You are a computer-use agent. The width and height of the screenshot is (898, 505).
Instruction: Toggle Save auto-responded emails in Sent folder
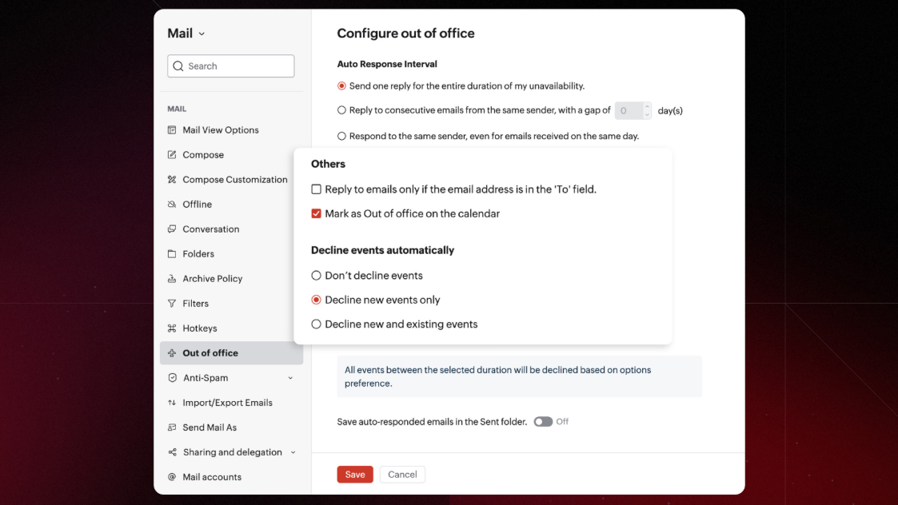[x=543, y=422]
